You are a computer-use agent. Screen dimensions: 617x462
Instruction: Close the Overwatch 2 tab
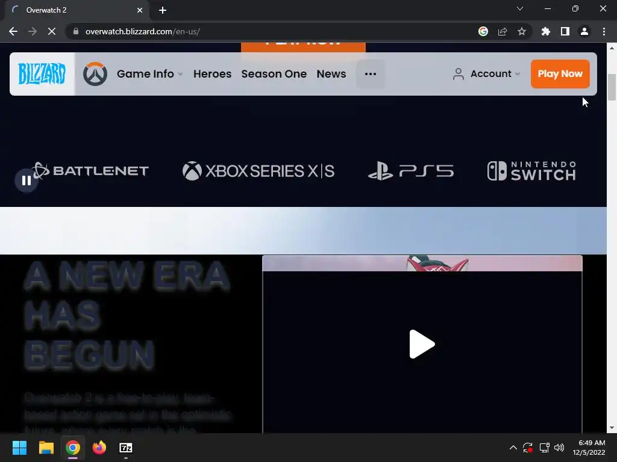(140, 10)
